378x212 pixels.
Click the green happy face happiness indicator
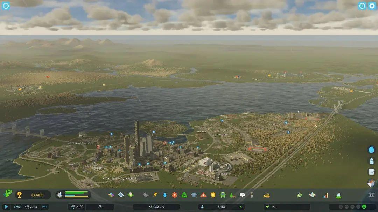(364, 206)
